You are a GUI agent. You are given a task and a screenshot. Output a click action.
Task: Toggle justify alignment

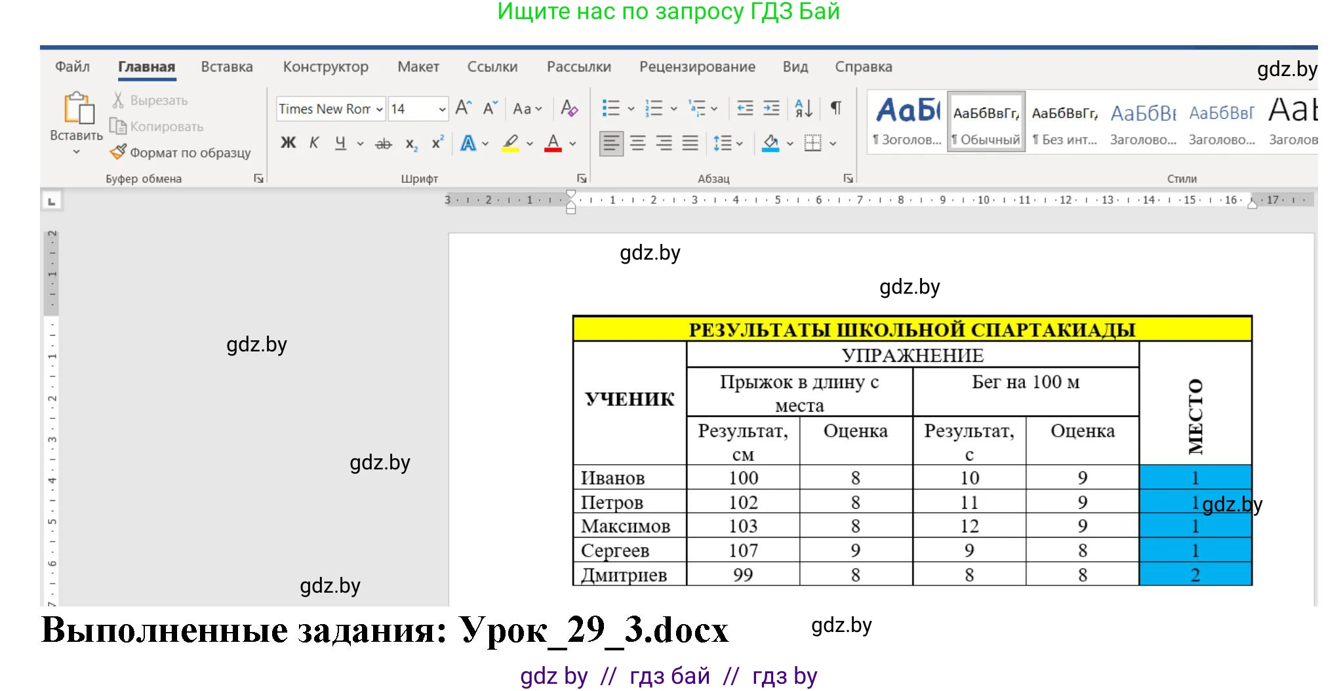click(689, 143)
